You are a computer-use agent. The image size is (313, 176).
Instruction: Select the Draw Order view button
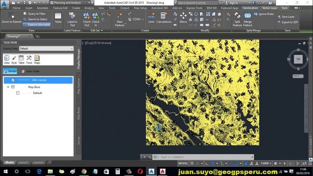(30, 71)
